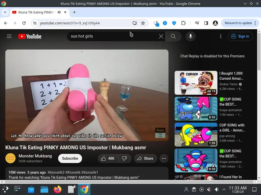The image size is (261, 195).
Task: Click the #klunatik3 hashtag
Action: [56, 172]
